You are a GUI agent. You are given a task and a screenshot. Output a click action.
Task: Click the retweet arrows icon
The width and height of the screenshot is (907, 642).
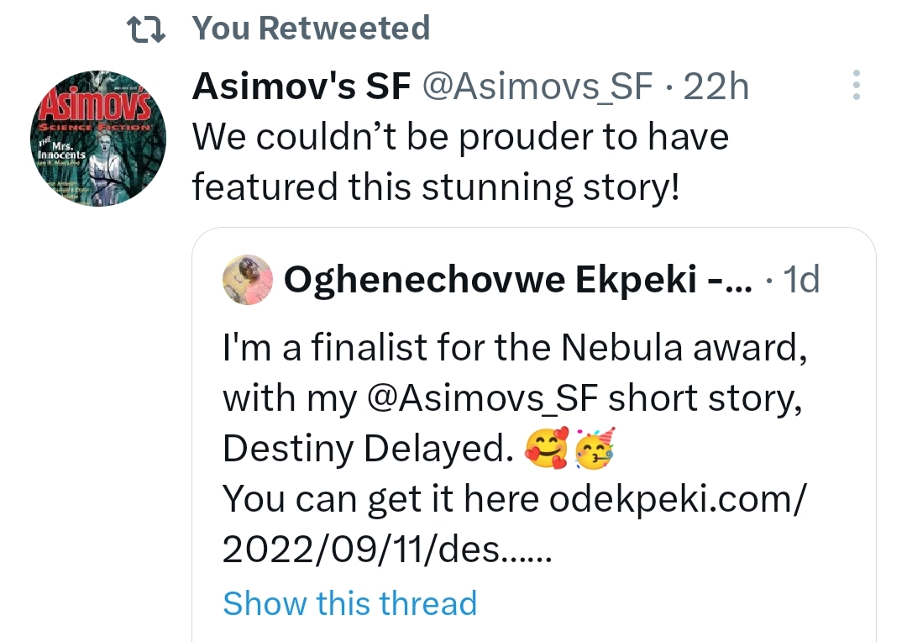point(144,29)
